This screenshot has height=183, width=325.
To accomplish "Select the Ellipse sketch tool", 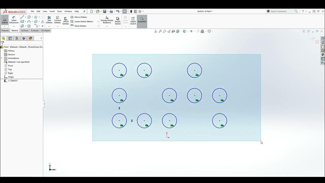I will (36, 22).
